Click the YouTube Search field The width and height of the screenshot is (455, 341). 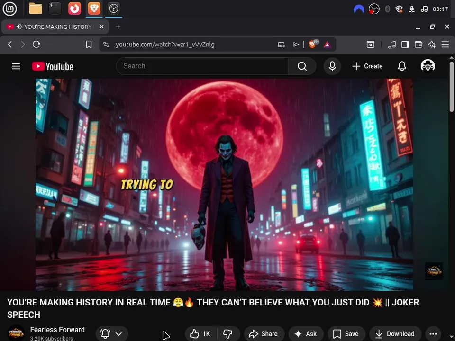coord(202,66)
